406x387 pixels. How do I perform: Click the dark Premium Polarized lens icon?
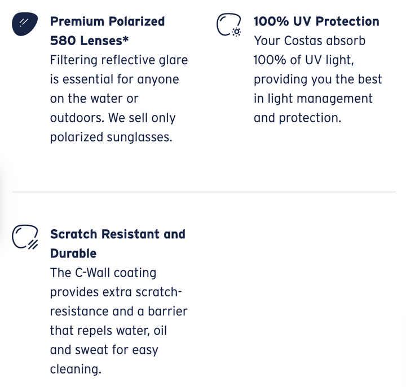tap(24, 24)
